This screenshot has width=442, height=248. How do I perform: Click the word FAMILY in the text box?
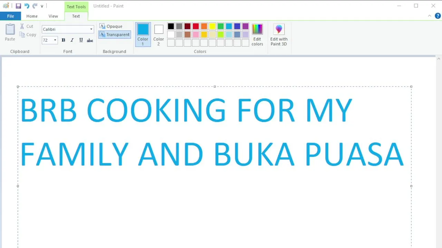74,154
